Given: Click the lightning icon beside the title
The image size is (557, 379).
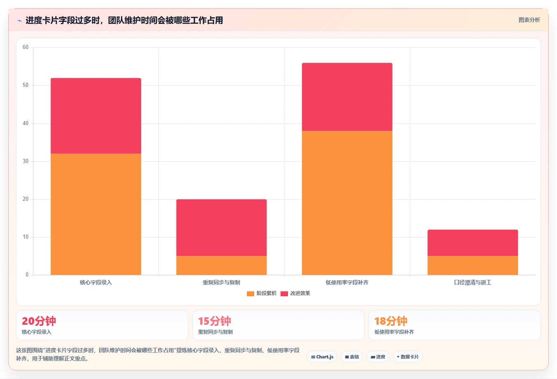Looking at the screenshot, I should [19, 21].
